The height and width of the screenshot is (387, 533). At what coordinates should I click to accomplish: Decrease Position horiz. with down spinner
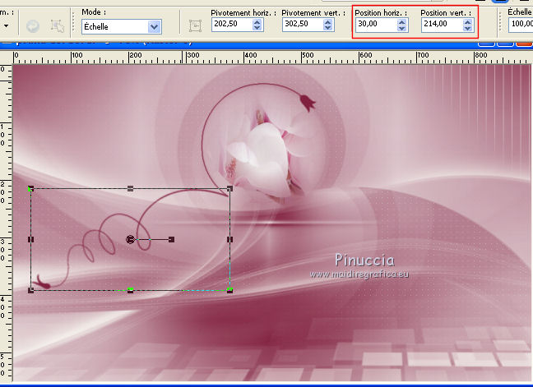coord(401,28)
